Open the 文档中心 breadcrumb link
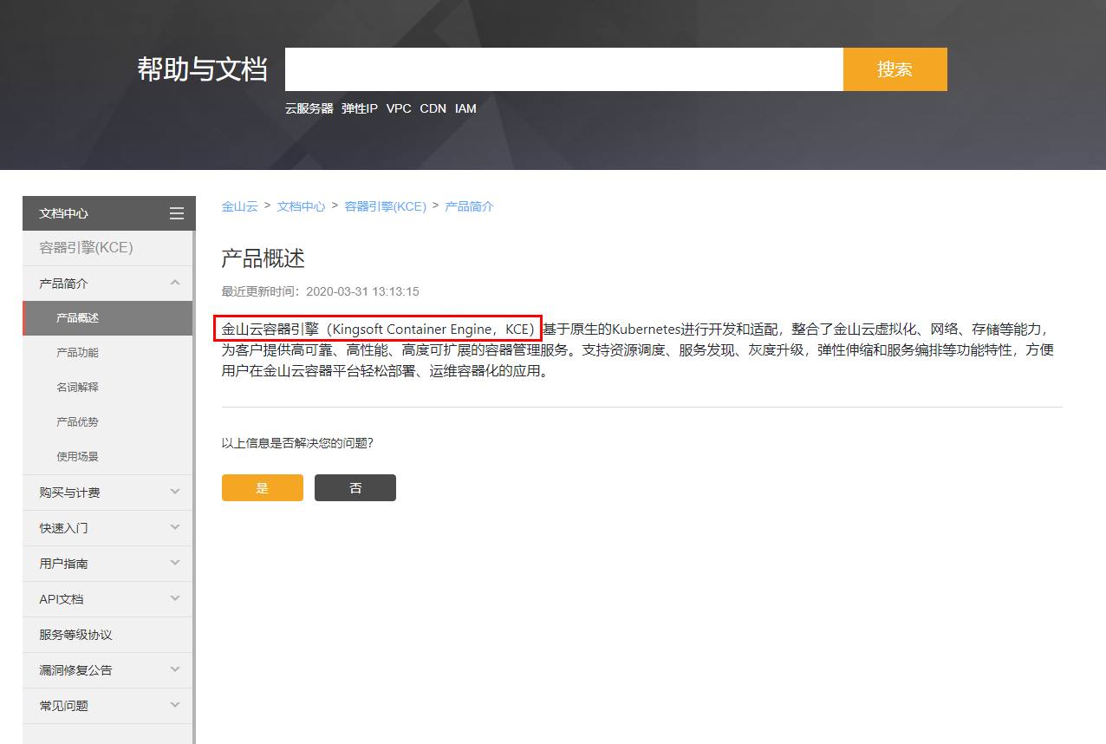Viewport: 1106px width, 744px height. 302,206
